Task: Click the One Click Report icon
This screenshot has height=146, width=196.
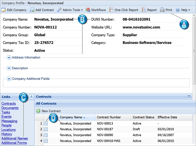Action: [111, 10]
